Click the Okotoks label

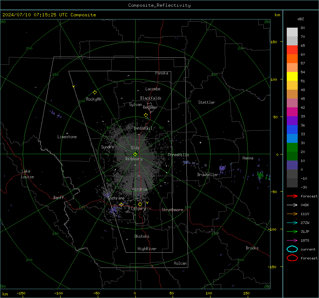click(x=142, y=236)
